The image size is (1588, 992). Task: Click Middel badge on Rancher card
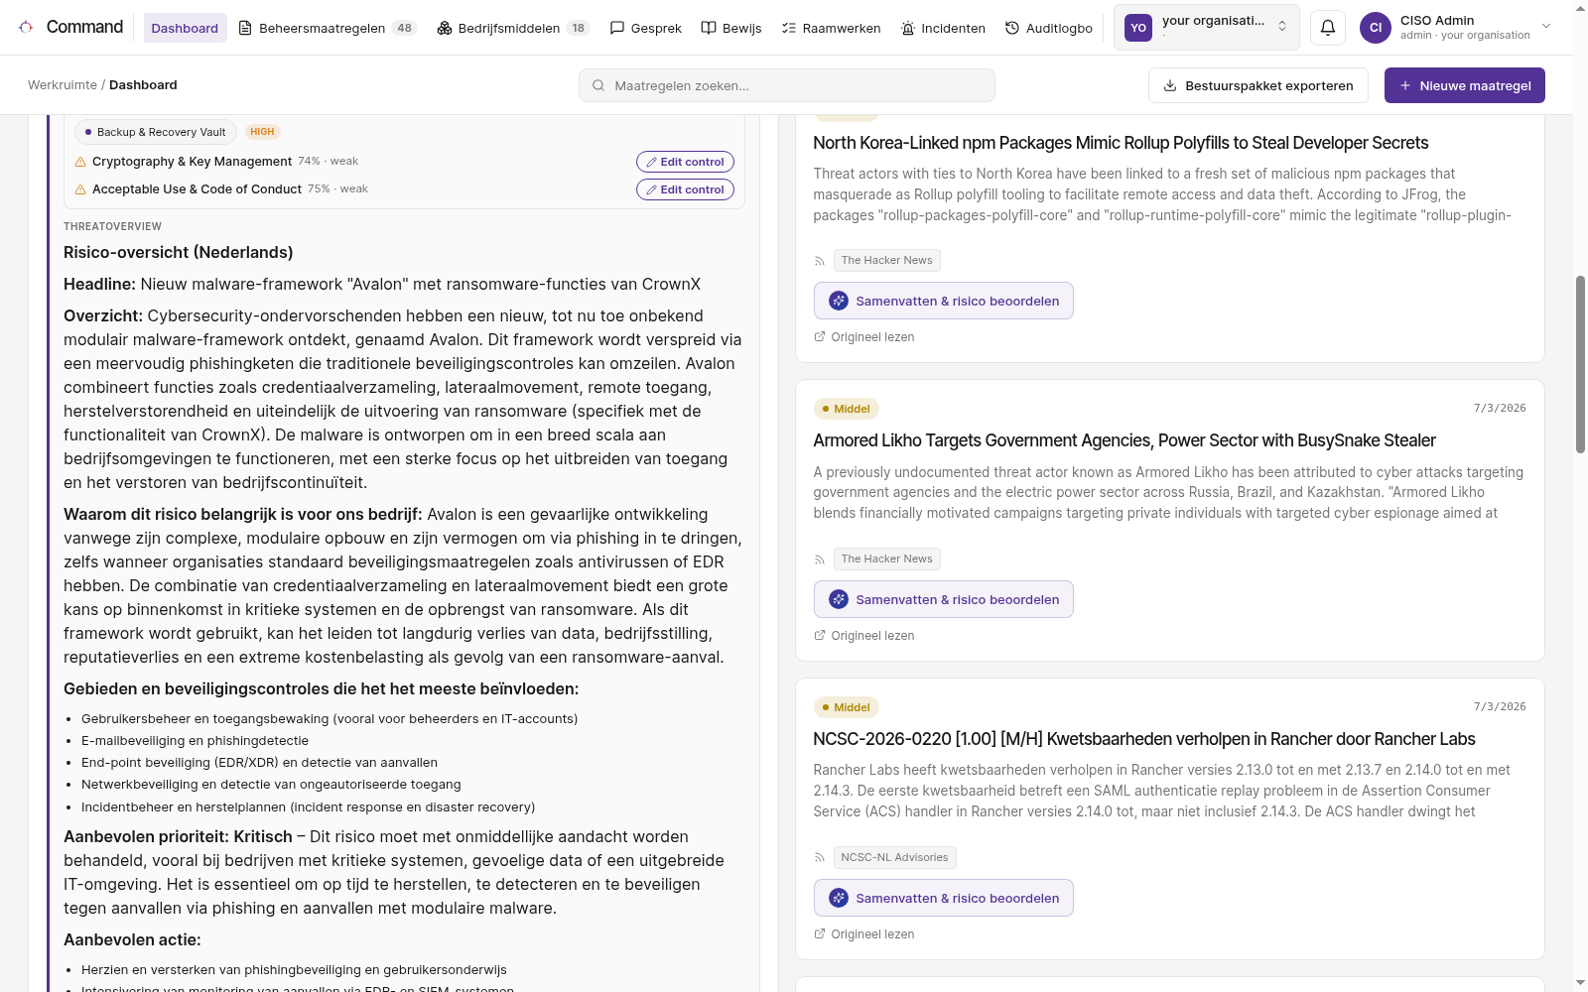[x=847, y=707]
